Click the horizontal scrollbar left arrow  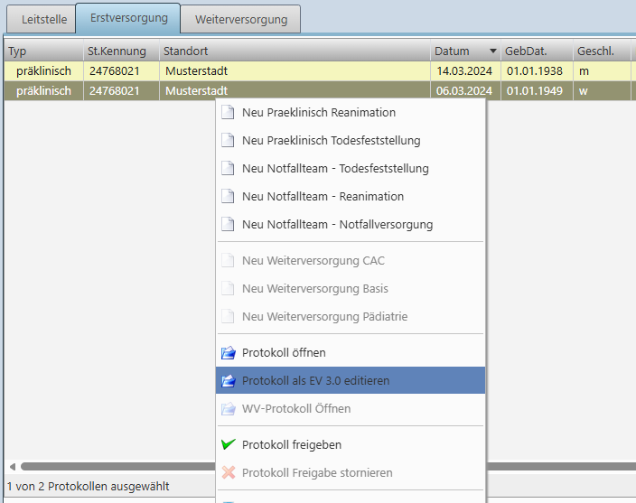[12, 467]
